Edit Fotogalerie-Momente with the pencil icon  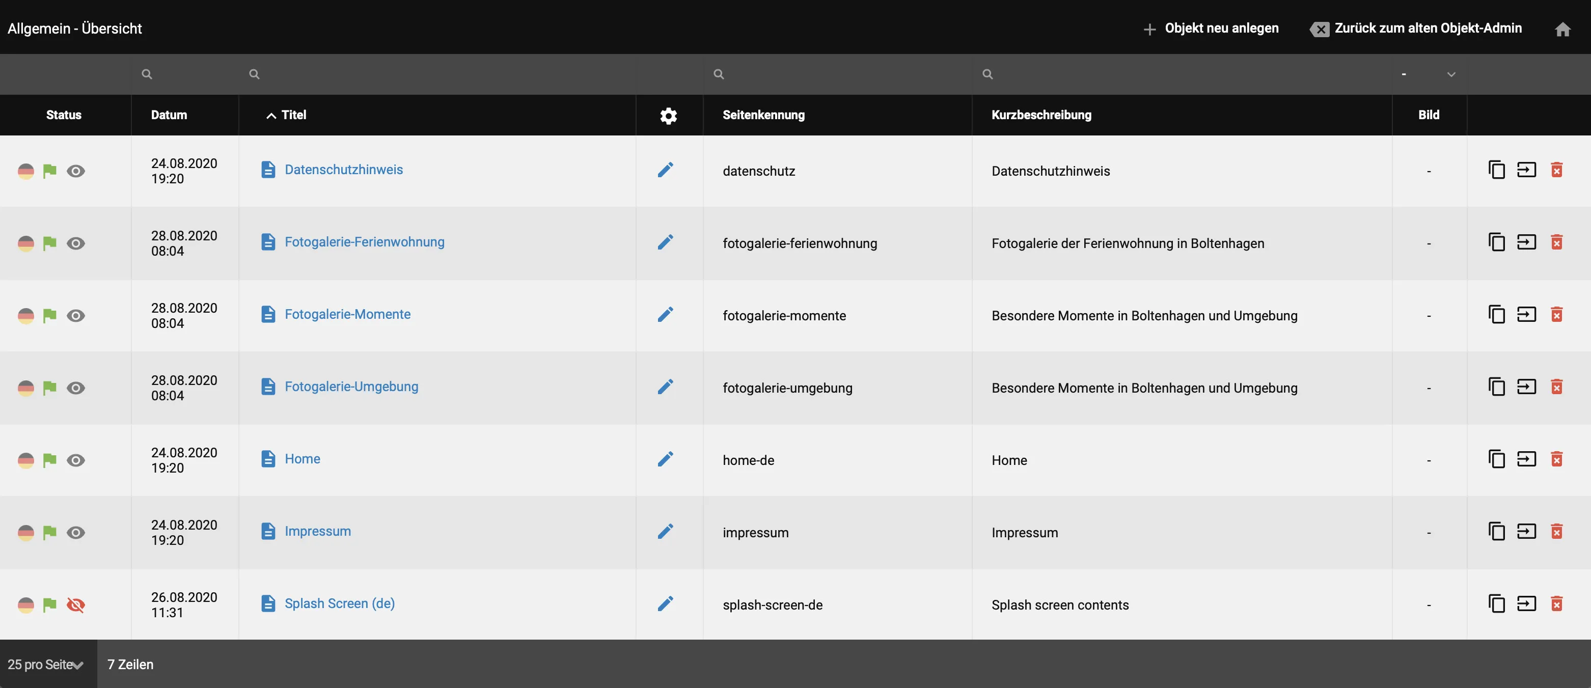point(665,314)
